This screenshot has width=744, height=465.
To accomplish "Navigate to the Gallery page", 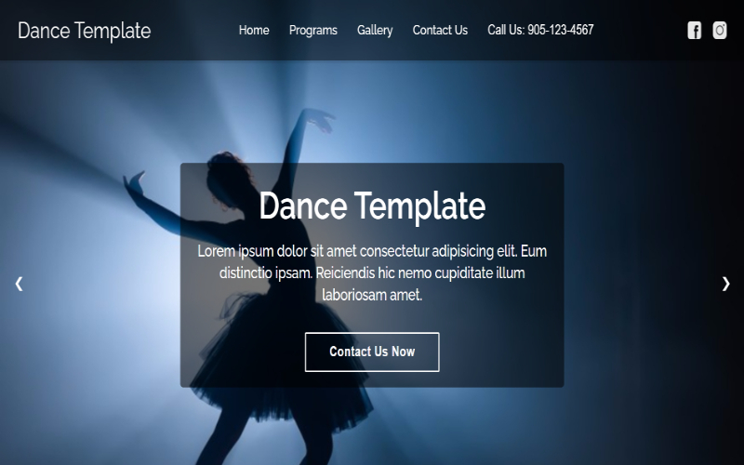I will [375, 31].
